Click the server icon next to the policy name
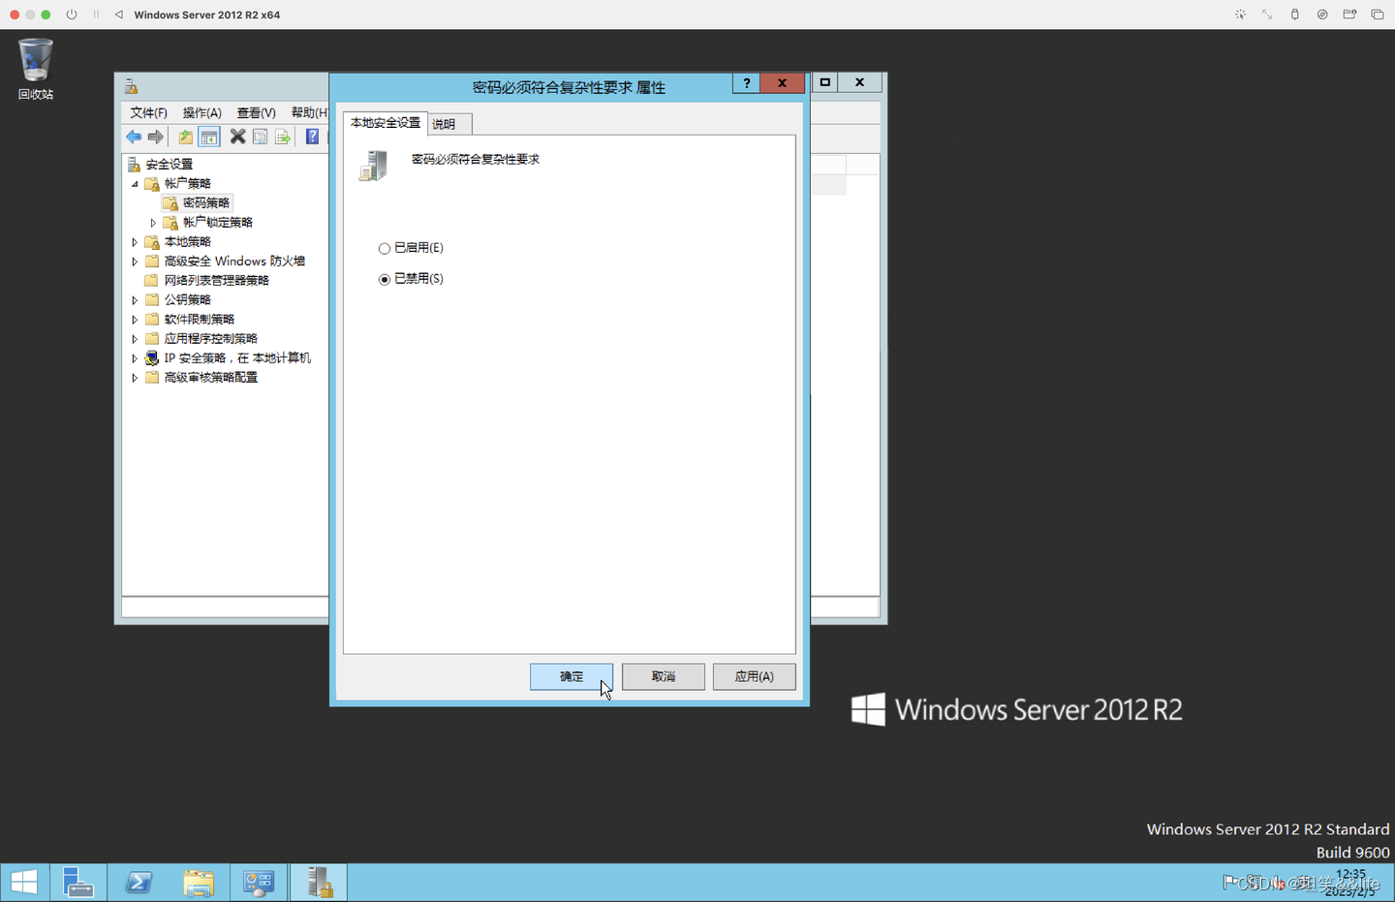The width and height of the screenshot is (1395, 902). click(373, 166)
